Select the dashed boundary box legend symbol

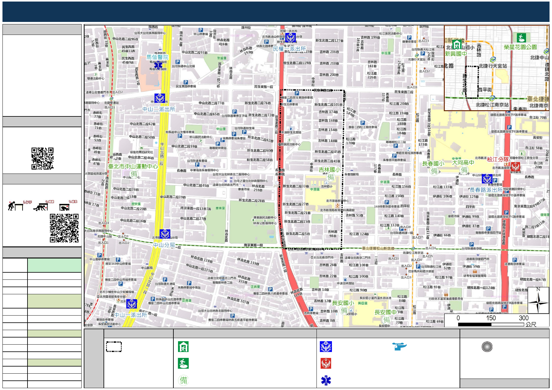(114, 347)
